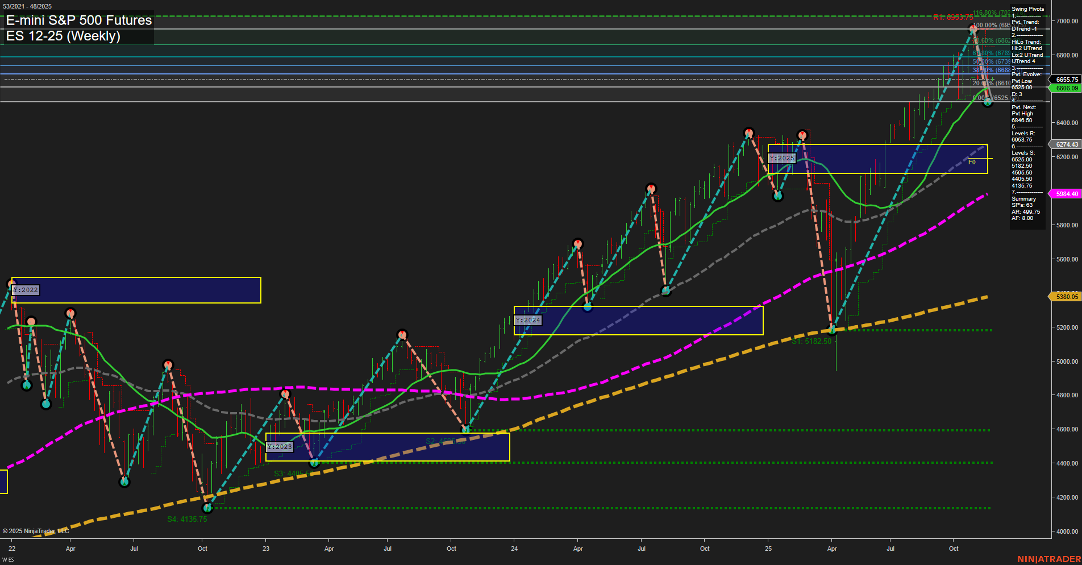
Task: Click the teal swing-low pivot dot near S4
Action: click(207, 509)
